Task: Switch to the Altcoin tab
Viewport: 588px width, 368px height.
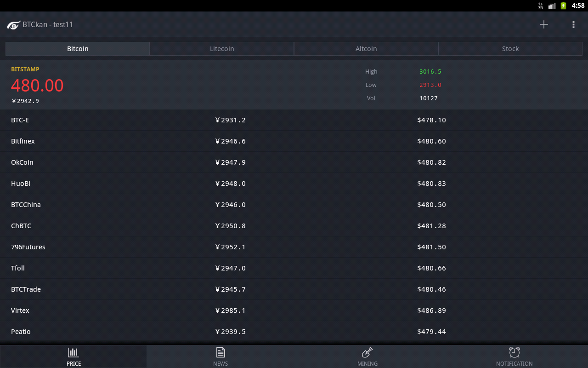Action: click(366, 49)
